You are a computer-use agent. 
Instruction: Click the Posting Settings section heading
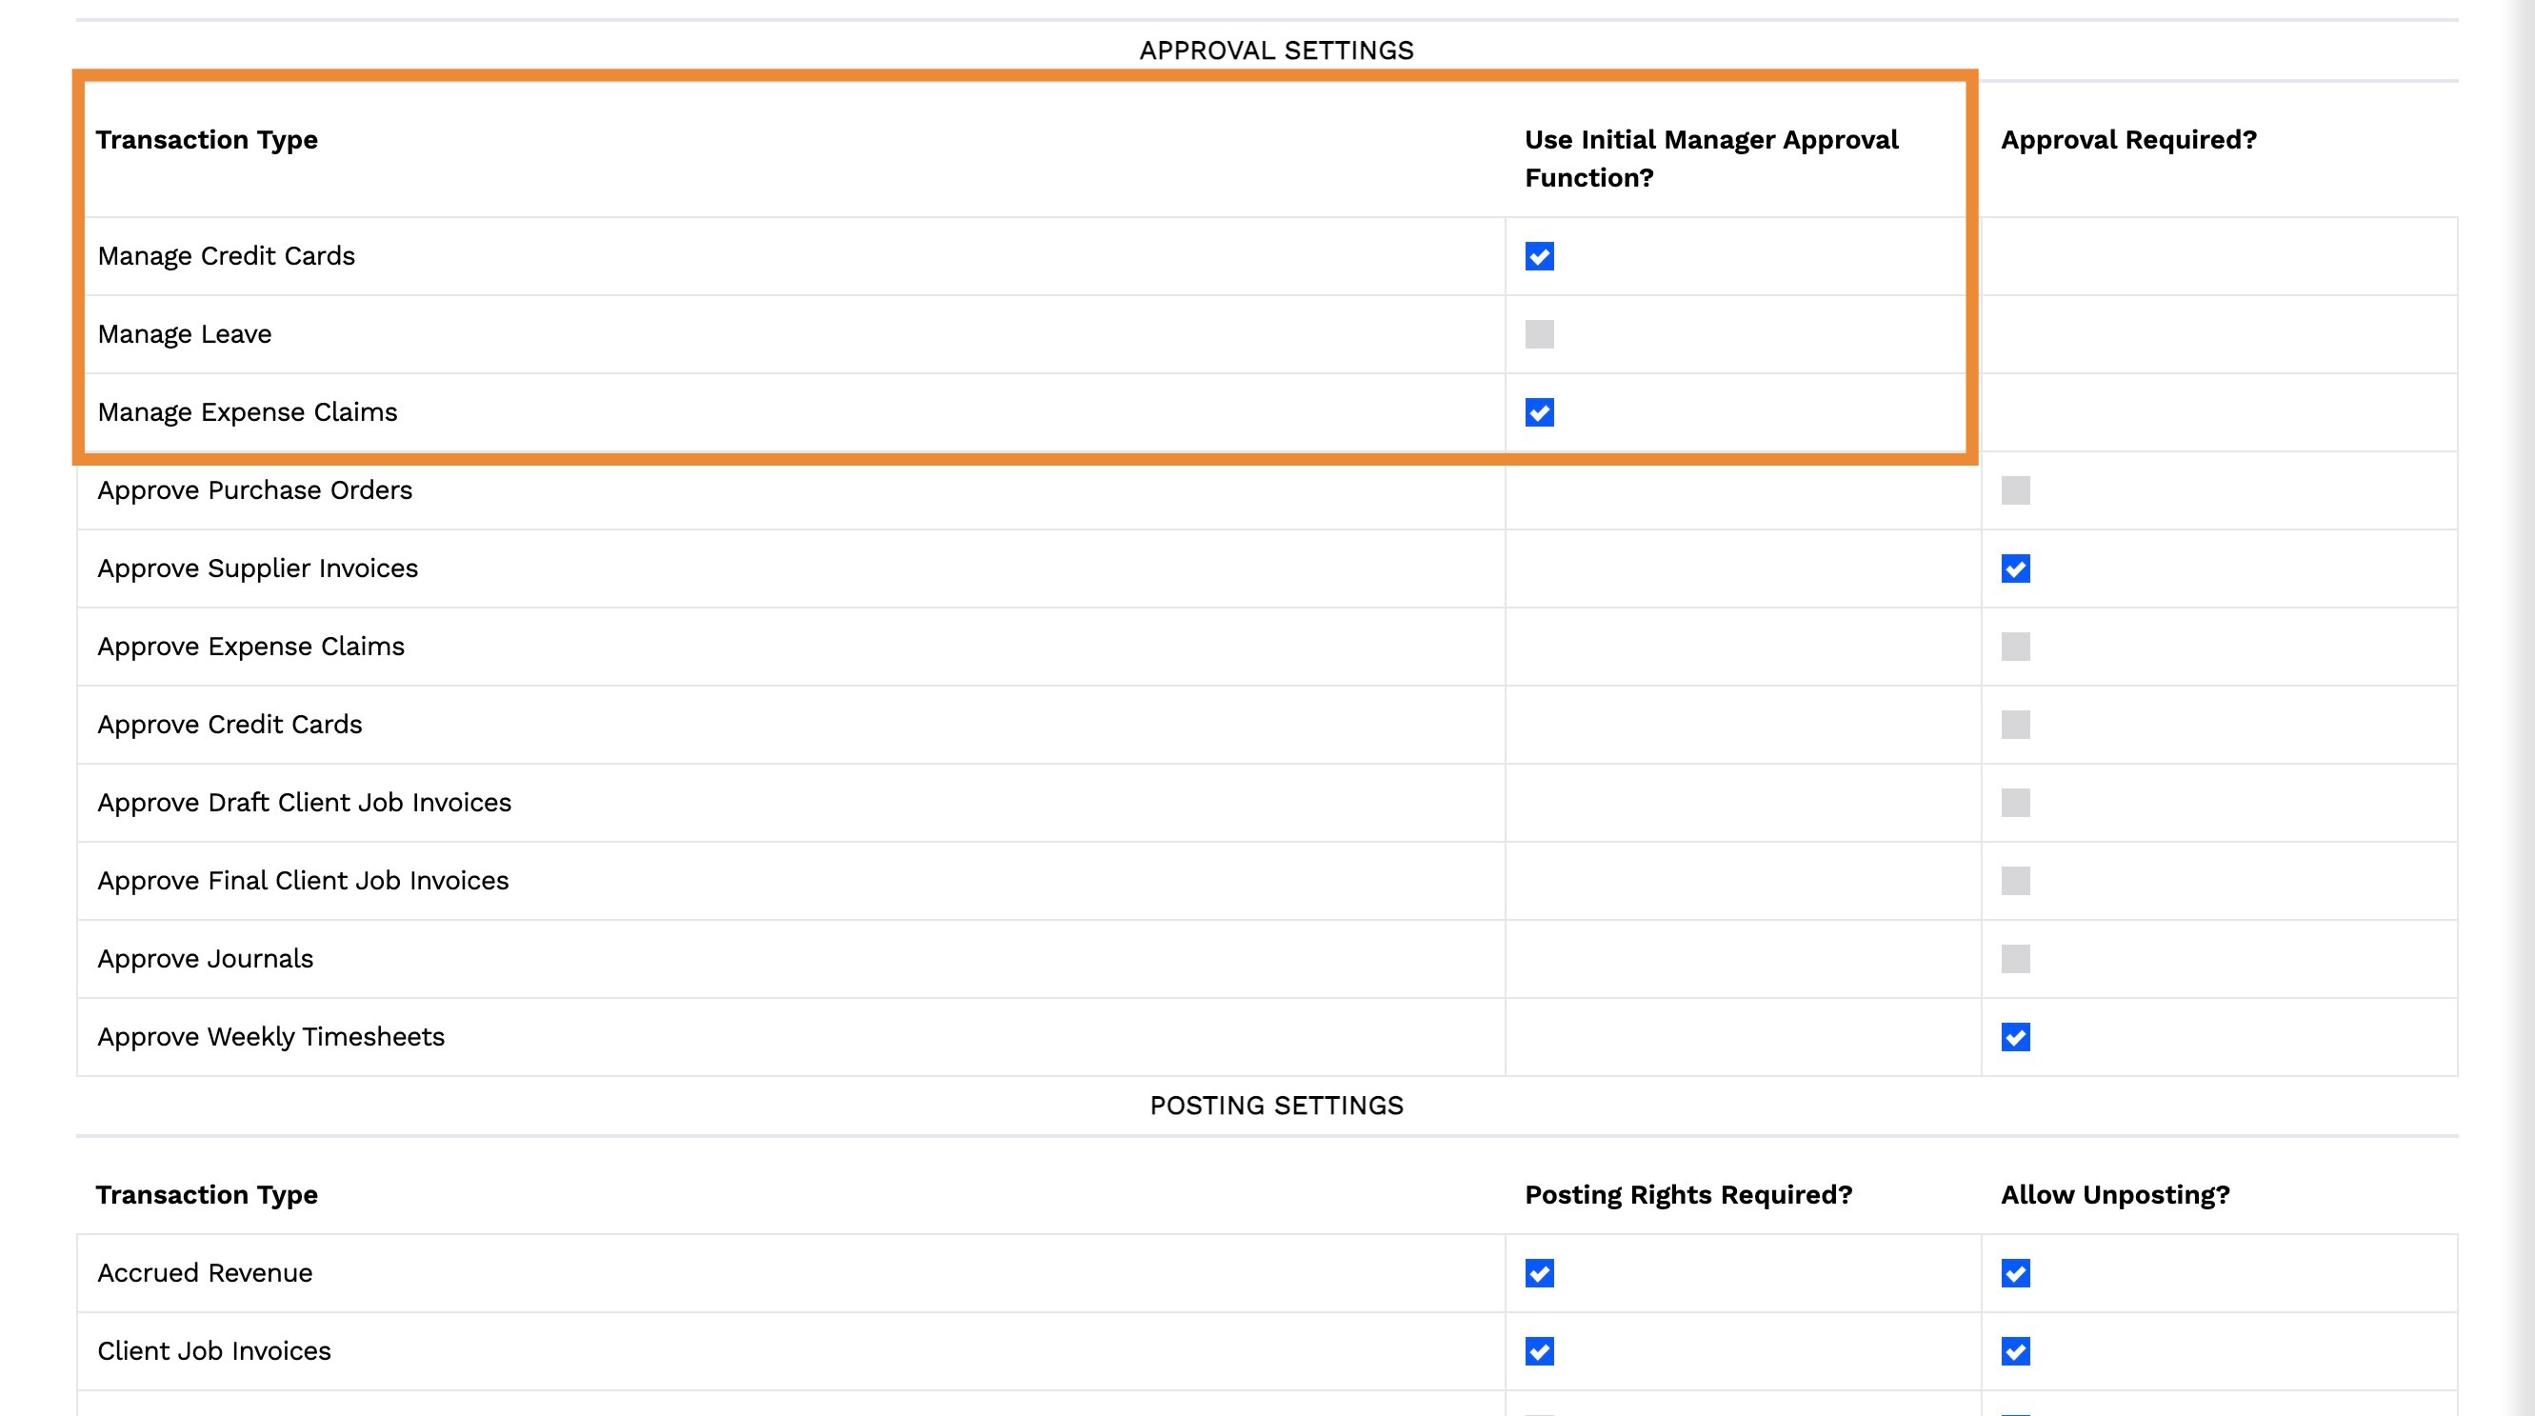click(1275, 1106)
